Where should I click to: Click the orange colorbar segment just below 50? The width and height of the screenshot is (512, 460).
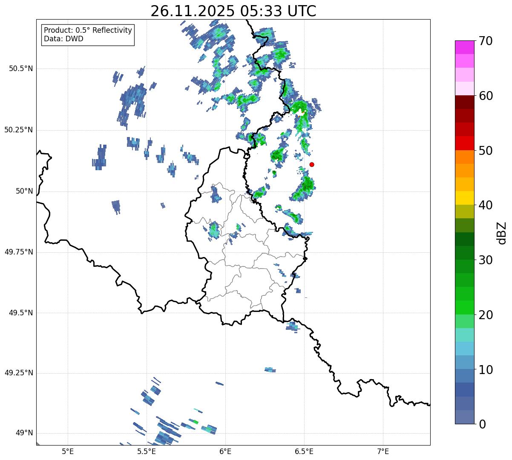click(x=464, y=157)
